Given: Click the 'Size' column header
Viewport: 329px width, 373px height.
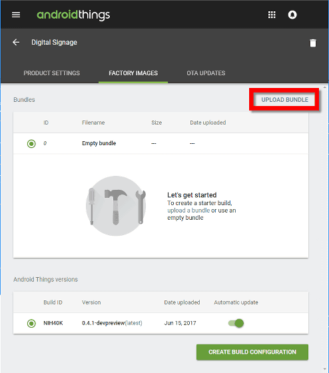Looking at the screenshot, I should click(x=157, y=123).
